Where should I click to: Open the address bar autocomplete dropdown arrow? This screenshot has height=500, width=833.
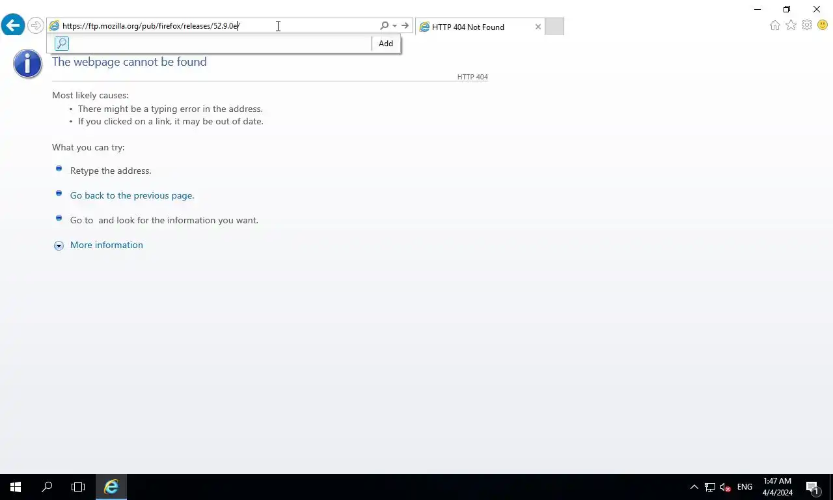(394, 26)
